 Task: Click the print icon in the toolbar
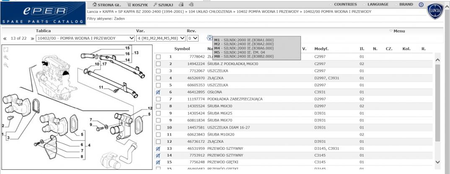181,5
